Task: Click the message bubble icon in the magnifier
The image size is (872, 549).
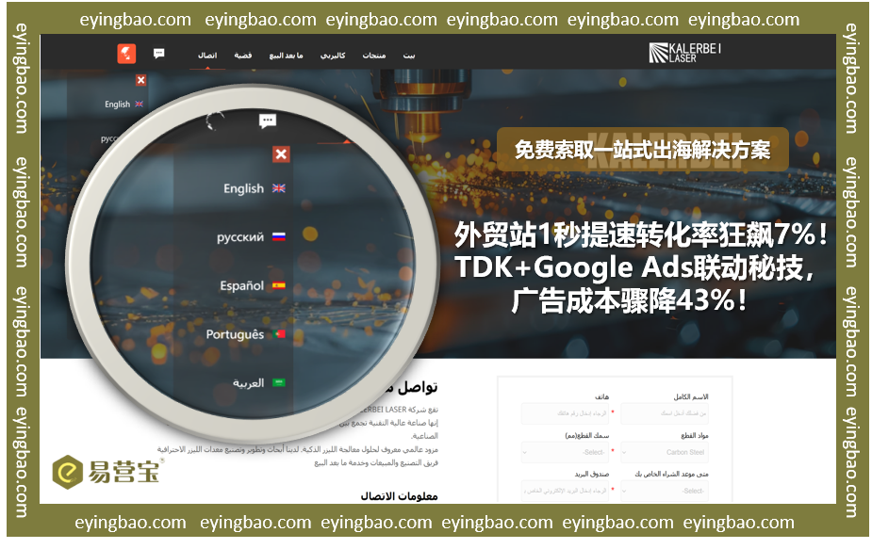Action: click(267, 121)
